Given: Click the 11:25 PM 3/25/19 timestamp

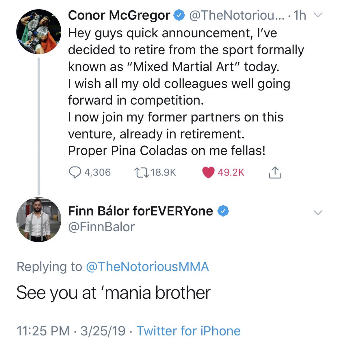Looking at the screenshot, I should click(x=71, y=331).
